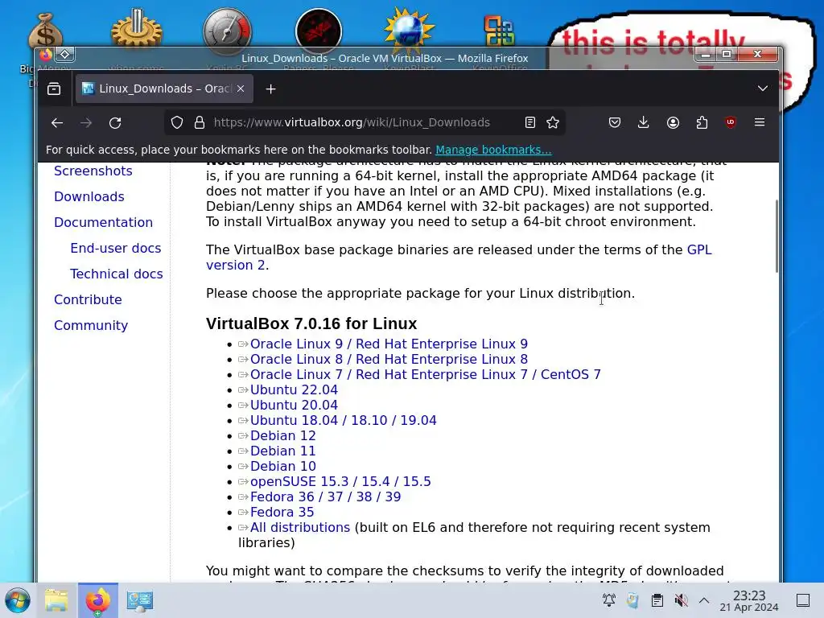824x618 pixels.
Task: Download Debian 11 package
Action: [x=282, y=451]
